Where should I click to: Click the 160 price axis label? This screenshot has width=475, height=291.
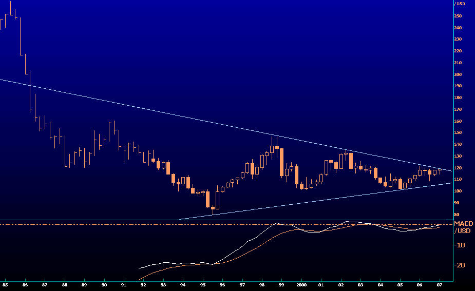458,121
